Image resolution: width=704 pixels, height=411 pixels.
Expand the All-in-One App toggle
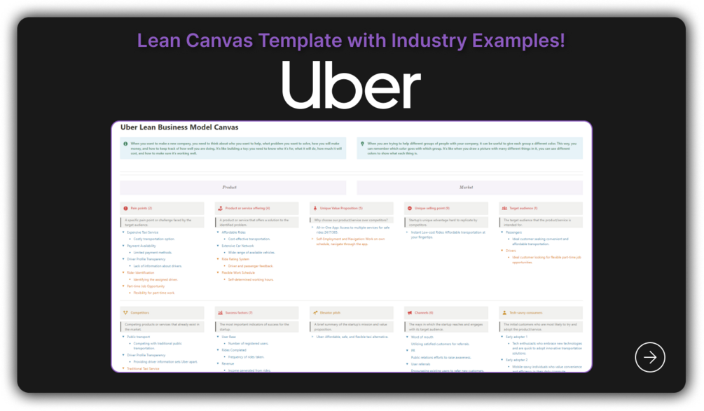[x=312, y=228]
